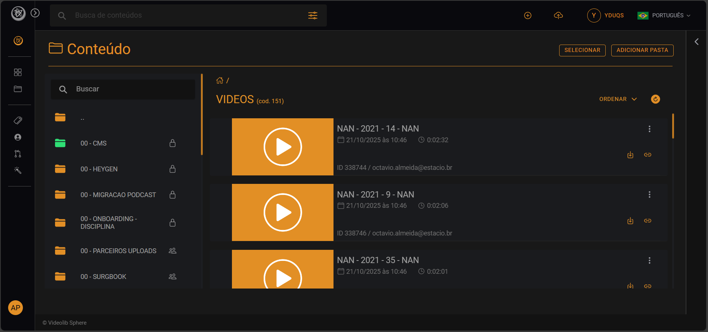This screenshot has height=332, width=708.
Task: Click the lock on 00 - HEYGEN folder
Action: coord(172,169)
